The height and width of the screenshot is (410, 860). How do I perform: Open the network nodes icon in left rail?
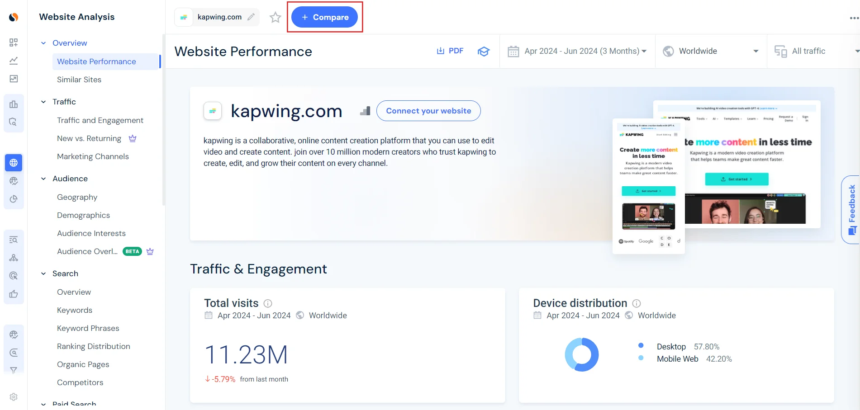(14, 258)
